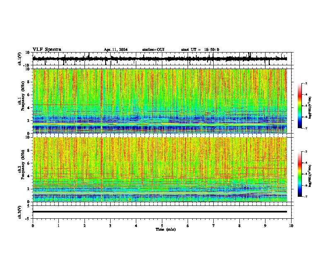Click time axis tick label "1"

(x=58, y=226)
